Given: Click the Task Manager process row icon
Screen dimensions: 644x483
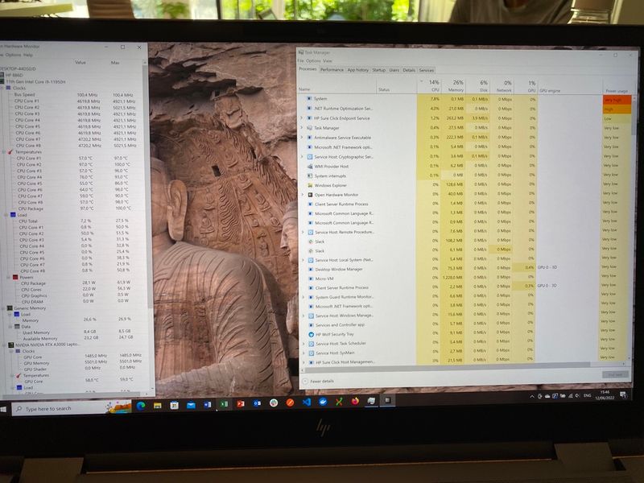Looking at the screenshot, I should click(x=310, y=128).
